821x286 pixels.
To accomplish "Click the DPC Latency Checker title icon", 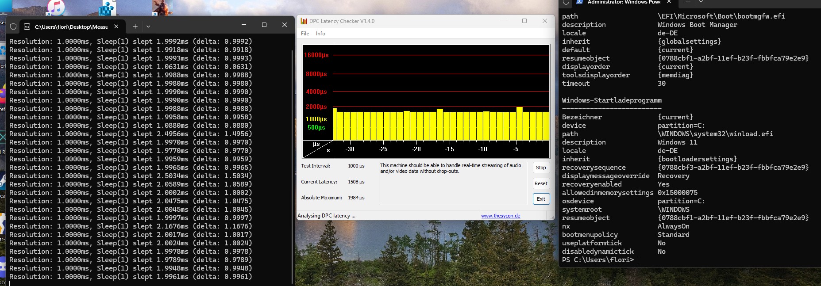I will tap(304, 21).
